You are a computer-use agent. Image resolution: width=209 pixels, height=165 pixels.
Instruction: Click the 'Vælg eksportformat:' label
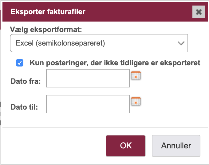(46, 30)
